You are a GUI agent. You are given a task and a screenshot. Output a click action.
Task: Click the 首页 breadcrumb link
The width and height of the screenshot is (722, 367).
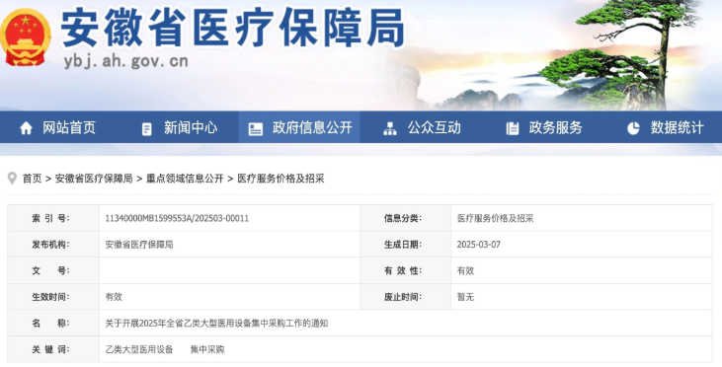click(x=32, y=179)
